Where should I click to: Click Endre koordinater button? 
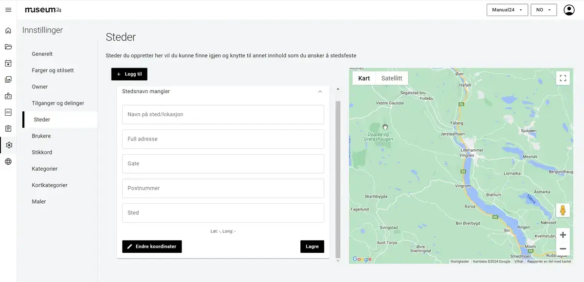click(152, 247)
